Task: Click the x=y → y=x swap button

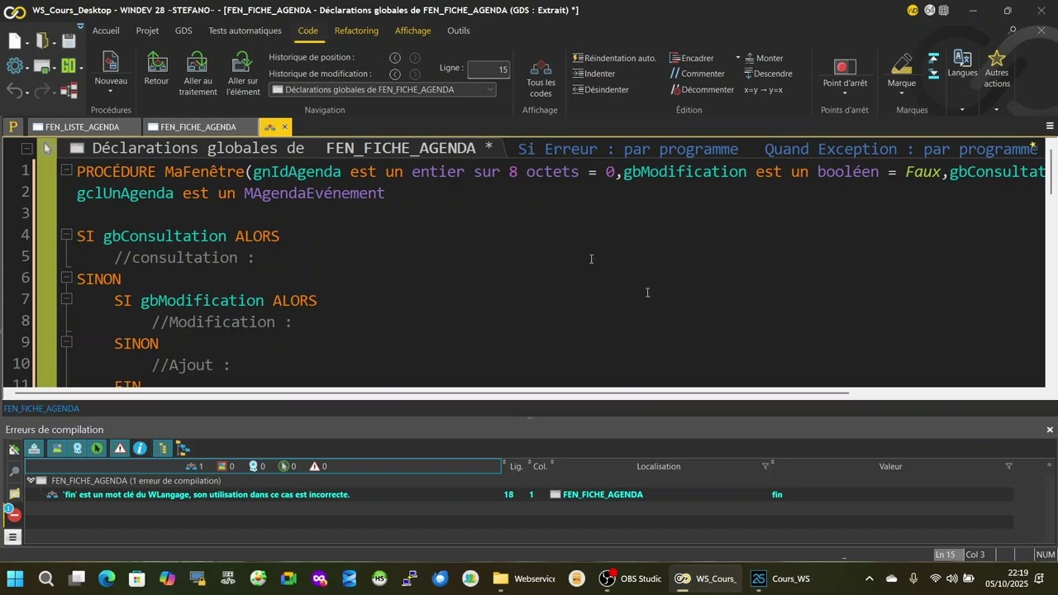Action: pyautogui.click(x=763, y=89)
